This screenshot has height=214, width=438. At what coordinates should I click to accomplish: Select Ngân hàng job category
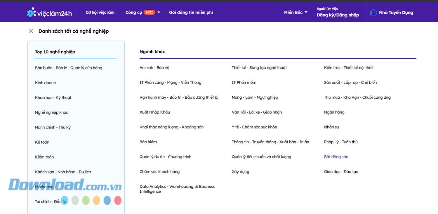point(334,112)
